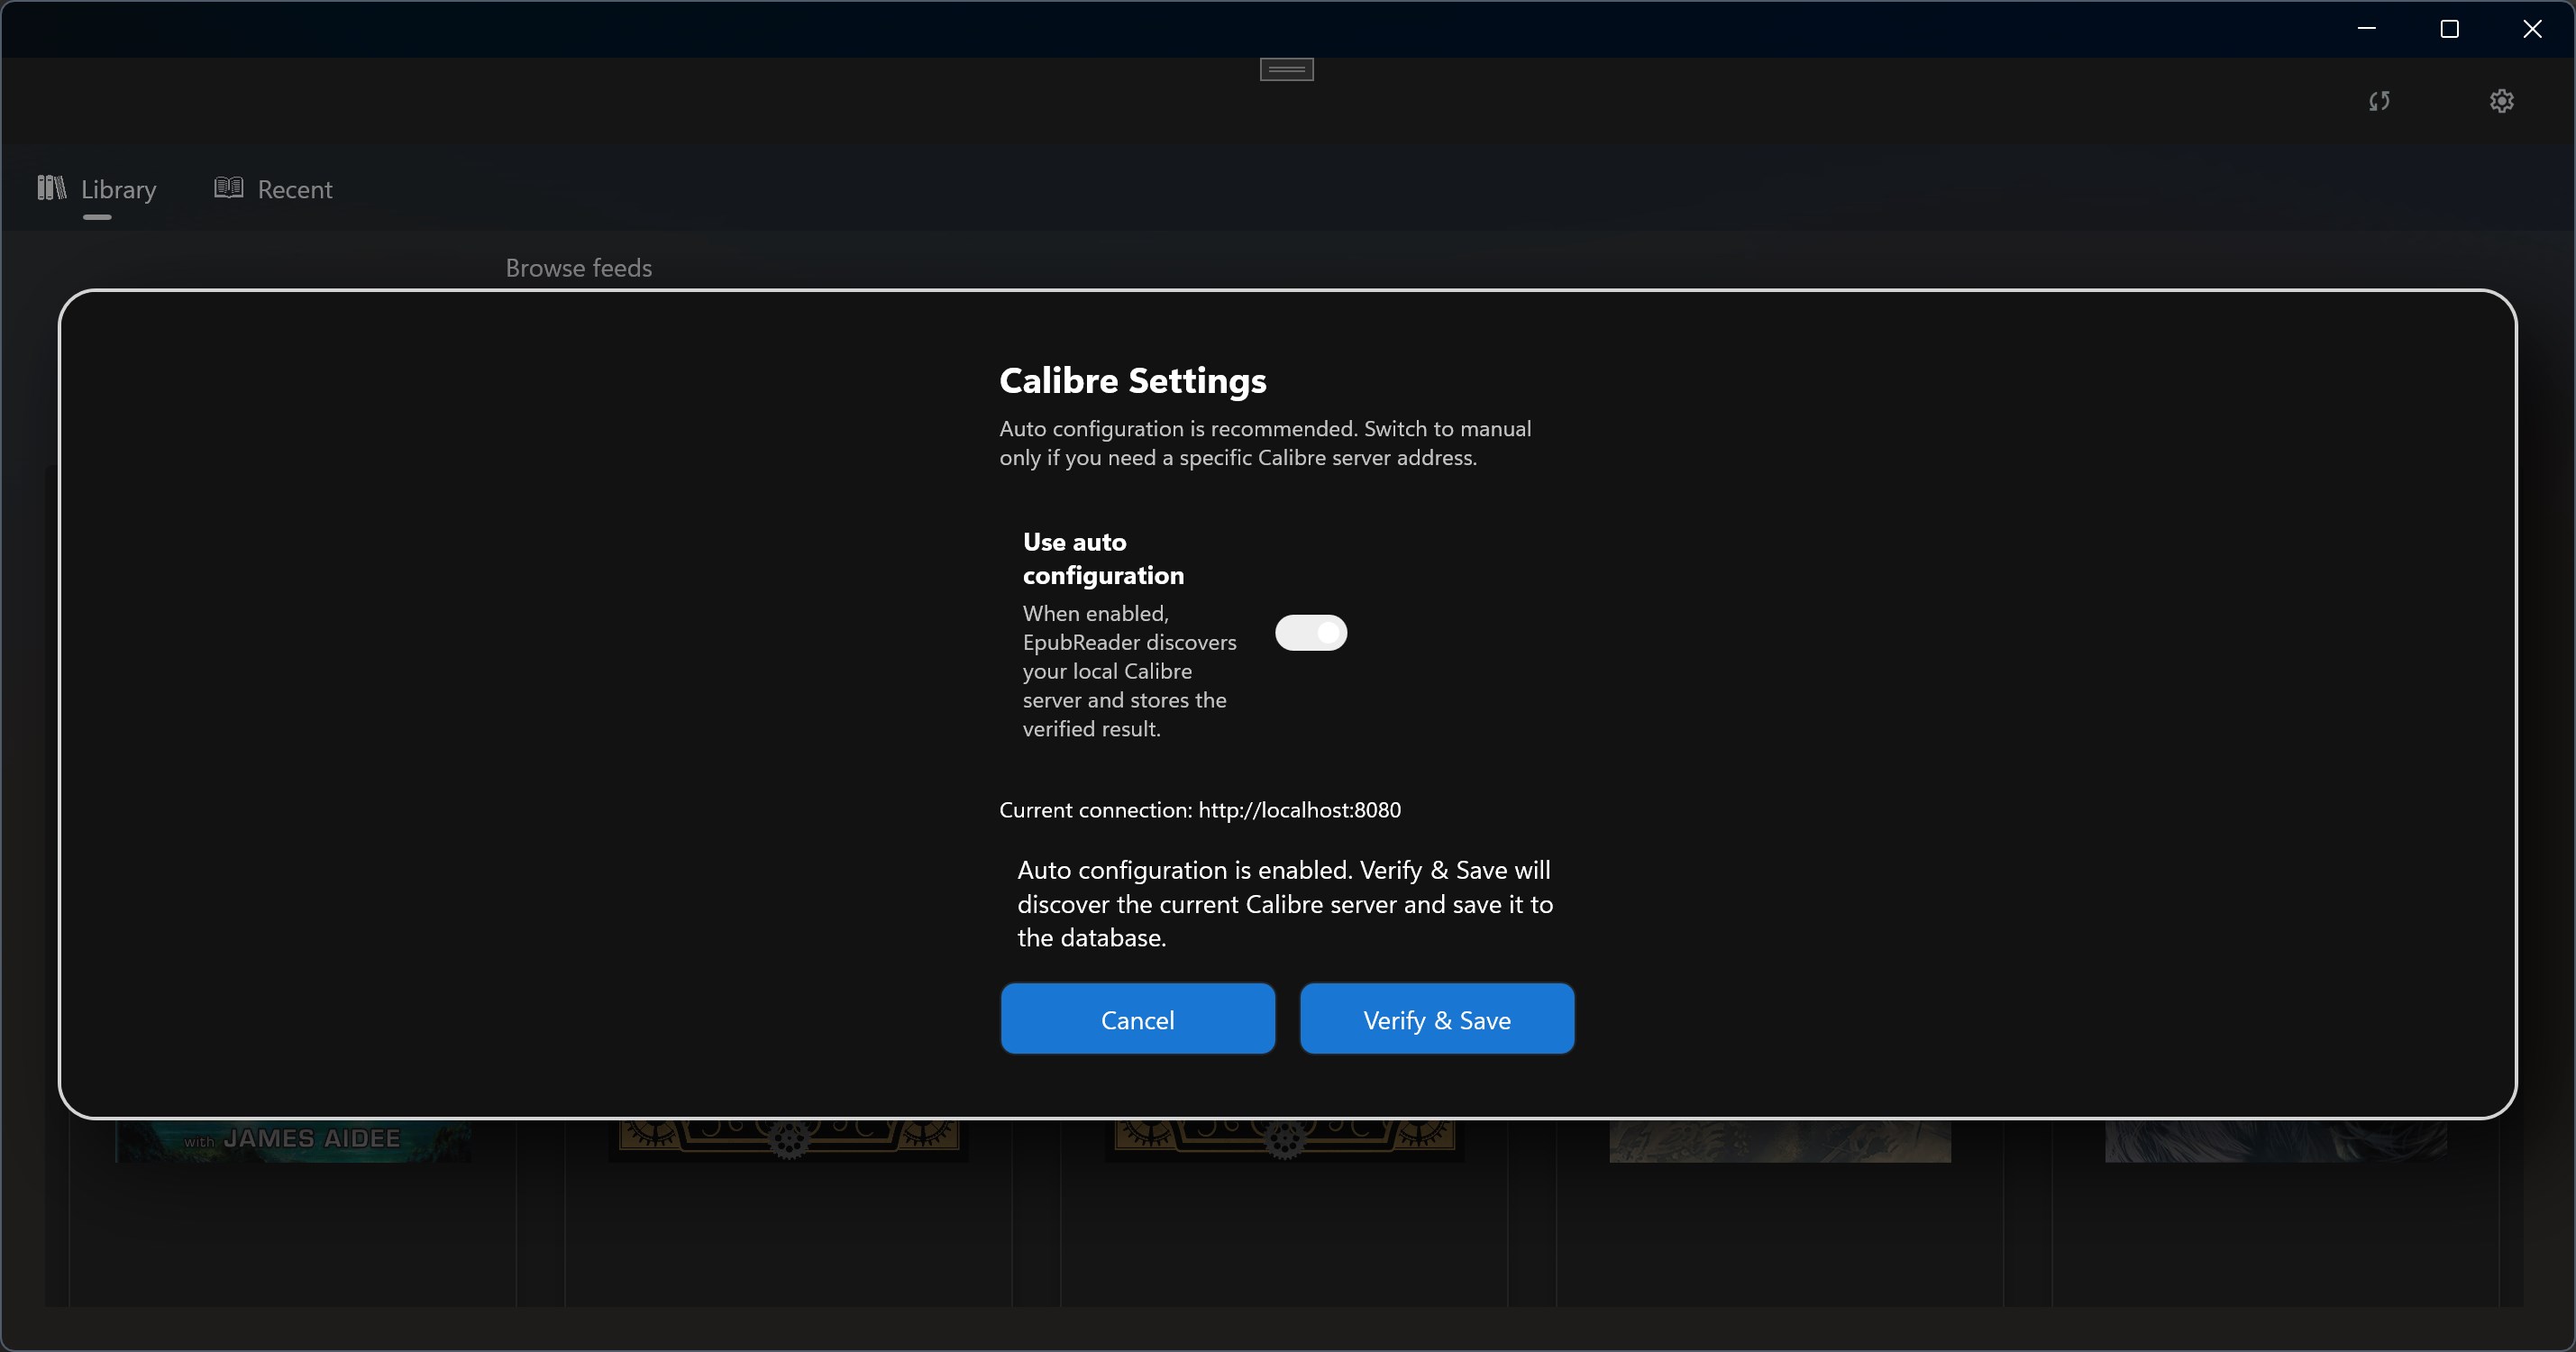Select the JAMES AIDEE book cover
The image size is (2576, 1352).
(x=293, y=1140)
